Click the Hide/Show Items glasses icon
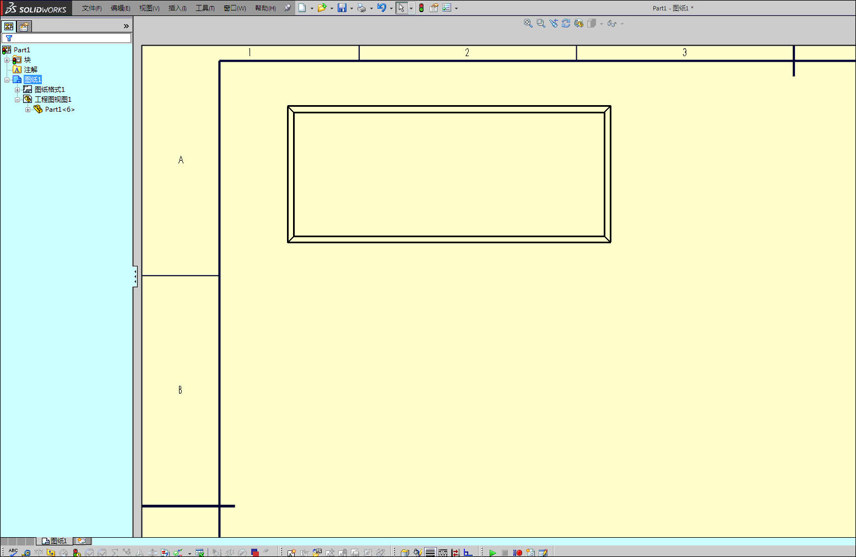Viewport: 856px width, 557px height. tap(611, 23)
